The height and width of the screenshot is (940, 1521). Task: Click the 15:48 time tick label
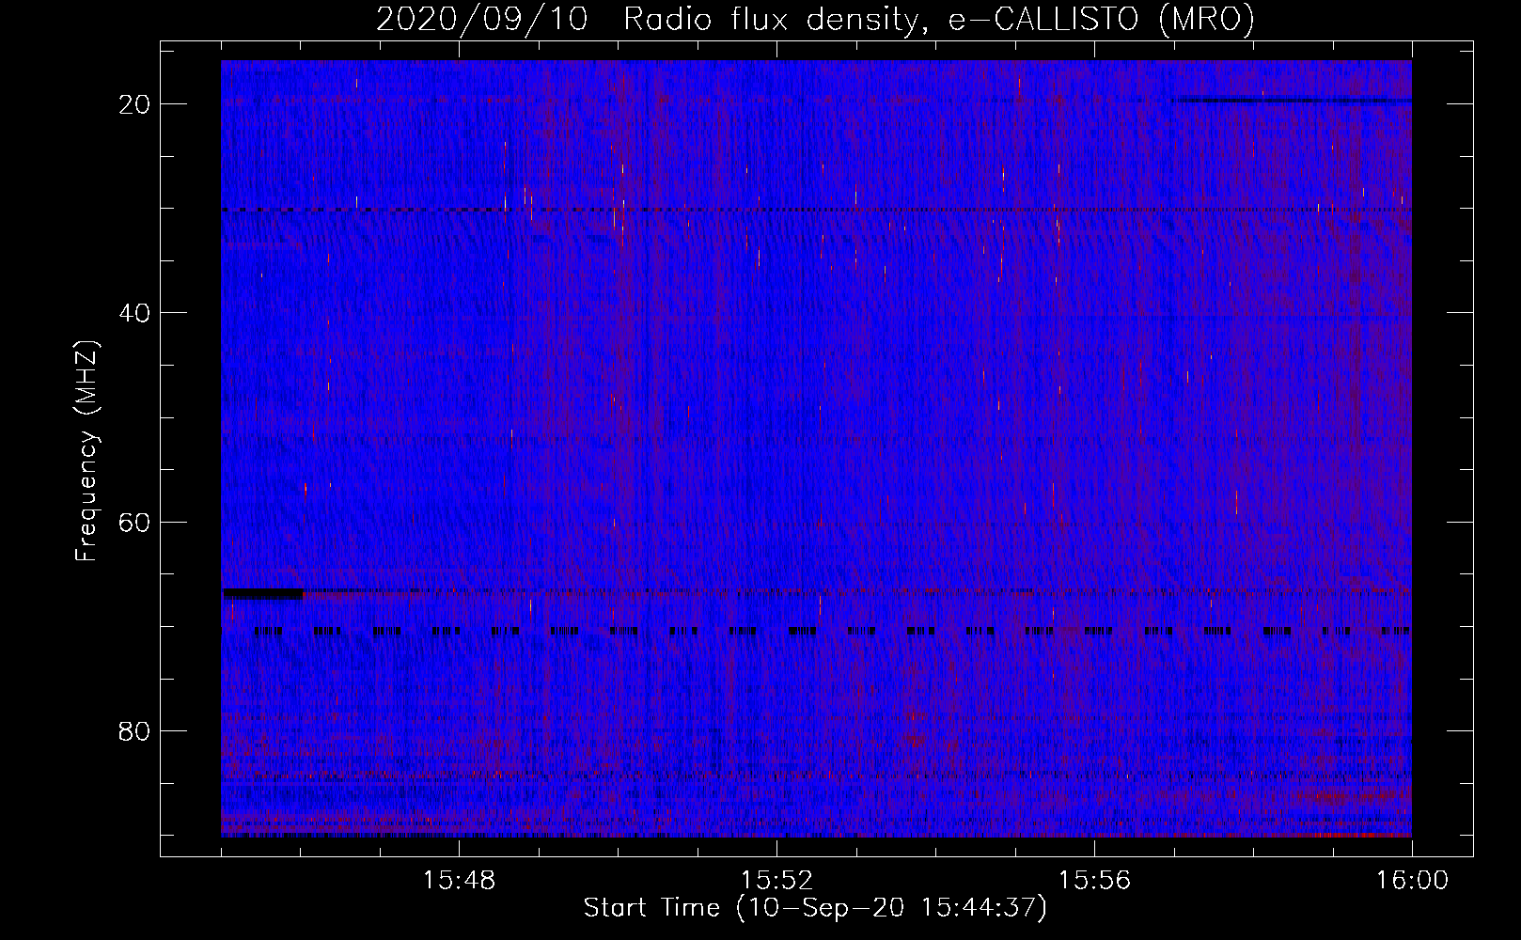click(459, 881)
